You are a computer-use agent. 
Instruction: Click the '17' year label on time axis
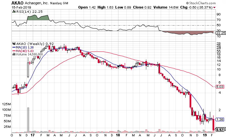click(x=33, y=135)
